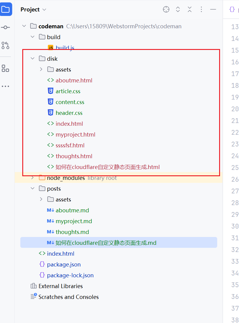Select package.json file
Viewport: 239px width, 323px height.
tap(64, 264)
